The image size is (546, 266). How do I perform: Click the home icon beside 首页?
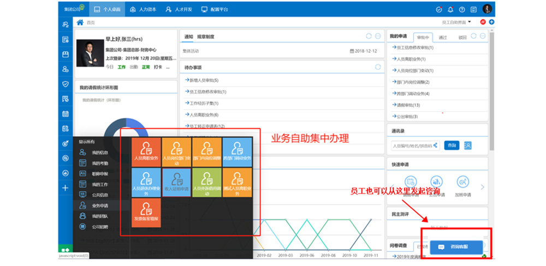[x=80, y=22]
